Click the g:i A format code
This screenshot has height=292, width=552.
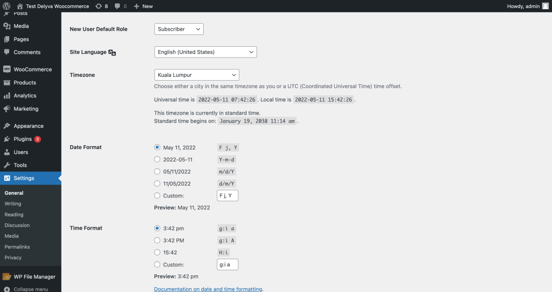226,241
